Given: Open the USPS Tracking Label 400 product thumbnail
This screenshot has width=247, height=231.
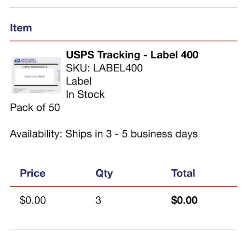Looking at the screenshot, I should (36, 75).
